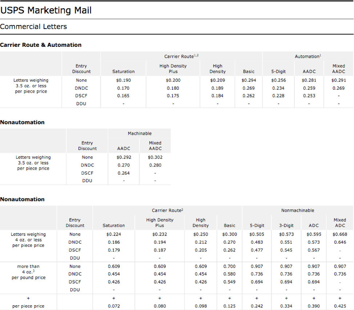Select the 0.646 DNDC Mixed ADC value

[340, 242]
